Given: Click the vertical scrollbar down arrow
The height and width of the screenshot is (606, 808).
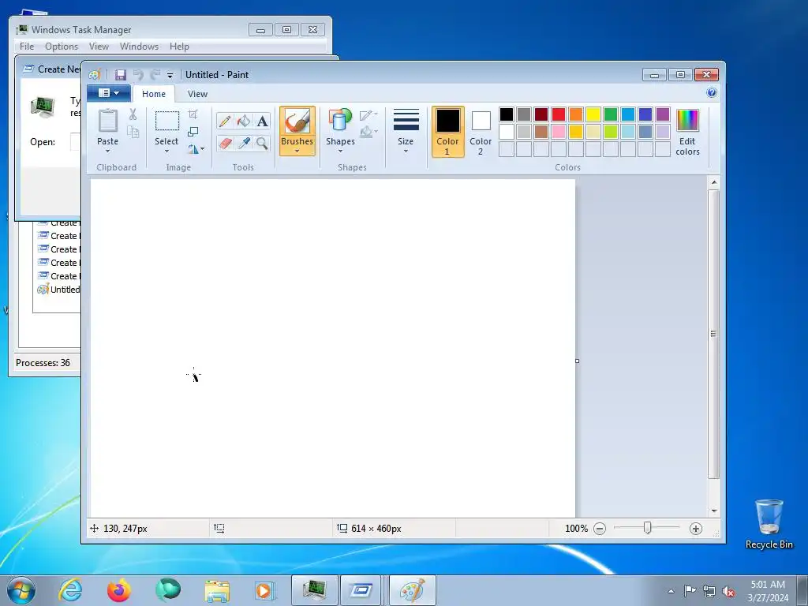Looking at the screenshot, I should pyautogui.click(x=713, y=511).
